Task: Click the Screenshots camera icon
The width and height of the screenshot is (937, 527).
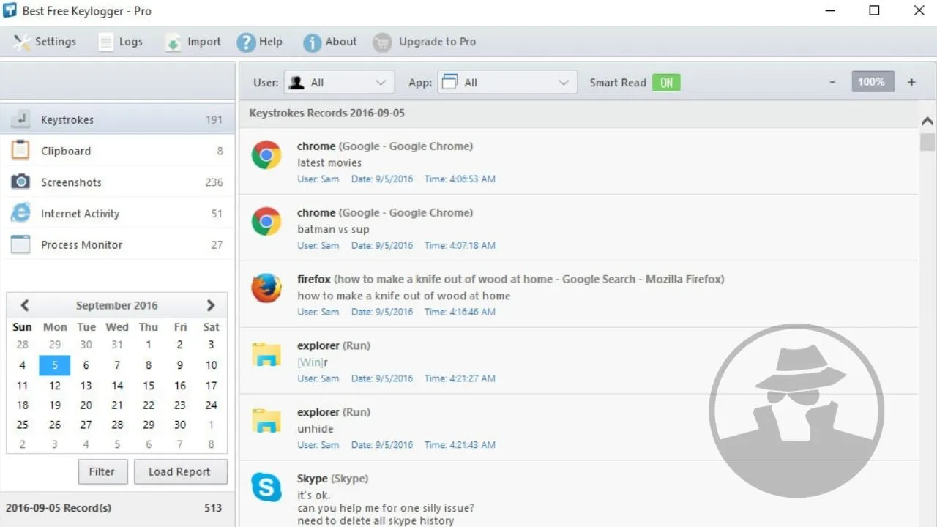Action: [20, 182]
